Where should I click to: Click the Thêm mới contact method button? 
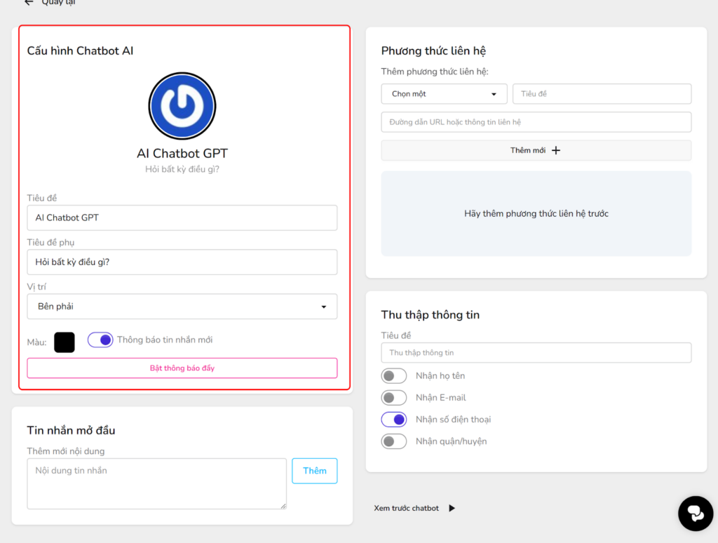point(536,150)
